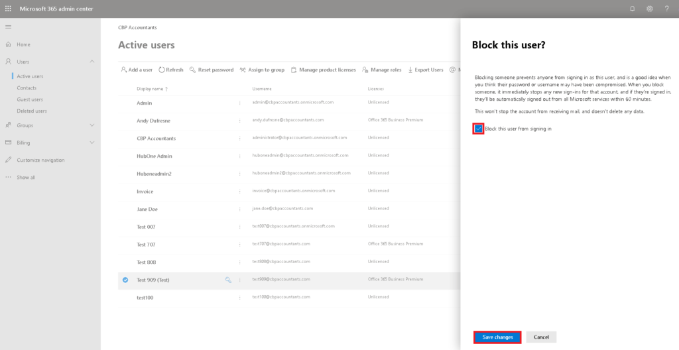The width and height of the screenshot is (679, 350).
Task: Open the test100 user name
Action: [x=145, y=298]
